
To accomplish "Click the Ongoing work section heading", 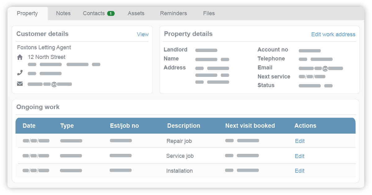I will coord(38,107).
